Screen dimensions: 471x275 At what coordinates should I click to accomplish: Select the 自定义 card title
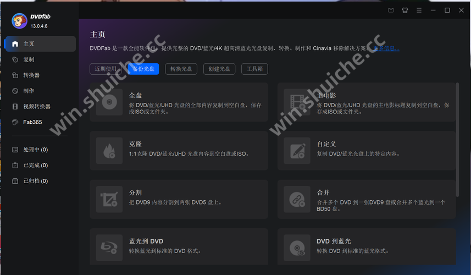coord(326,144)
